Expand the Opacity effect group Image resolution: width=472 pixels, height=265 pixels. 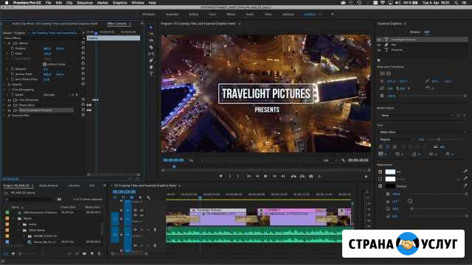5,85
